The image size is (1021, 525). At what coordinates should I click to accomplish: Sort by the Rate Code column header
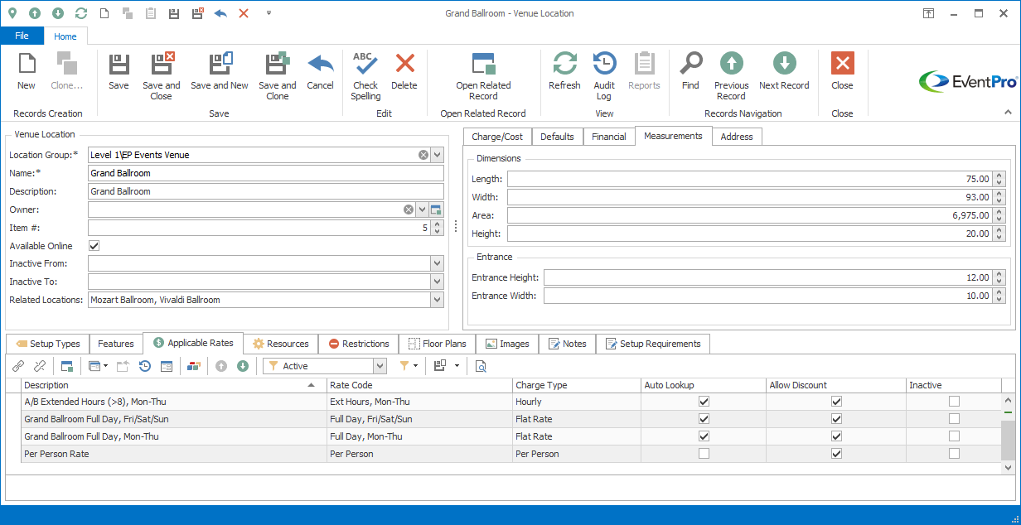click(x=419, y=385)
